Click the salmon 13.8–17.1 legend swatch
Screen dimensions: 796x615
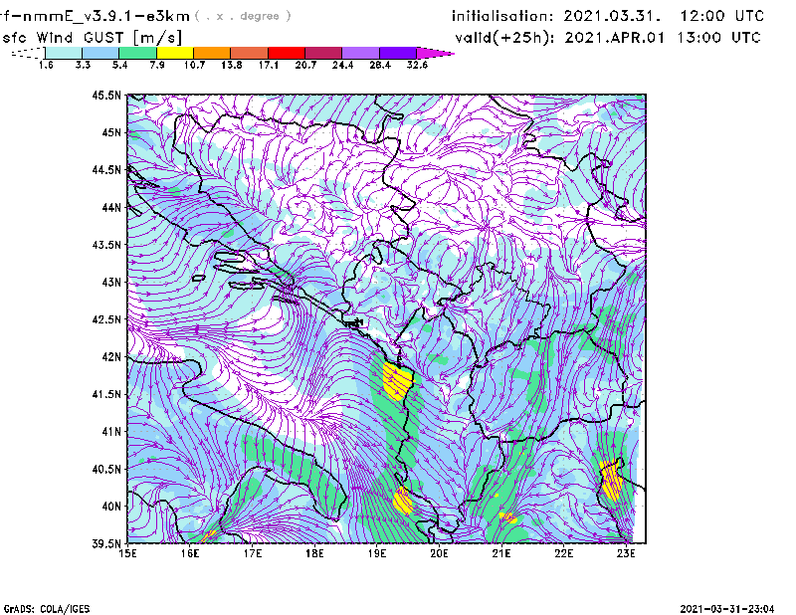250,53
